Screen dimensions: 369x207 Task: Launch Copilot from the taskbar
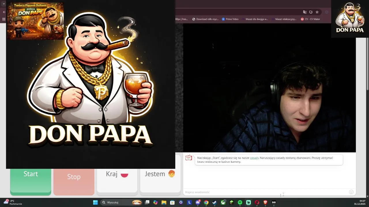point(155,202)
